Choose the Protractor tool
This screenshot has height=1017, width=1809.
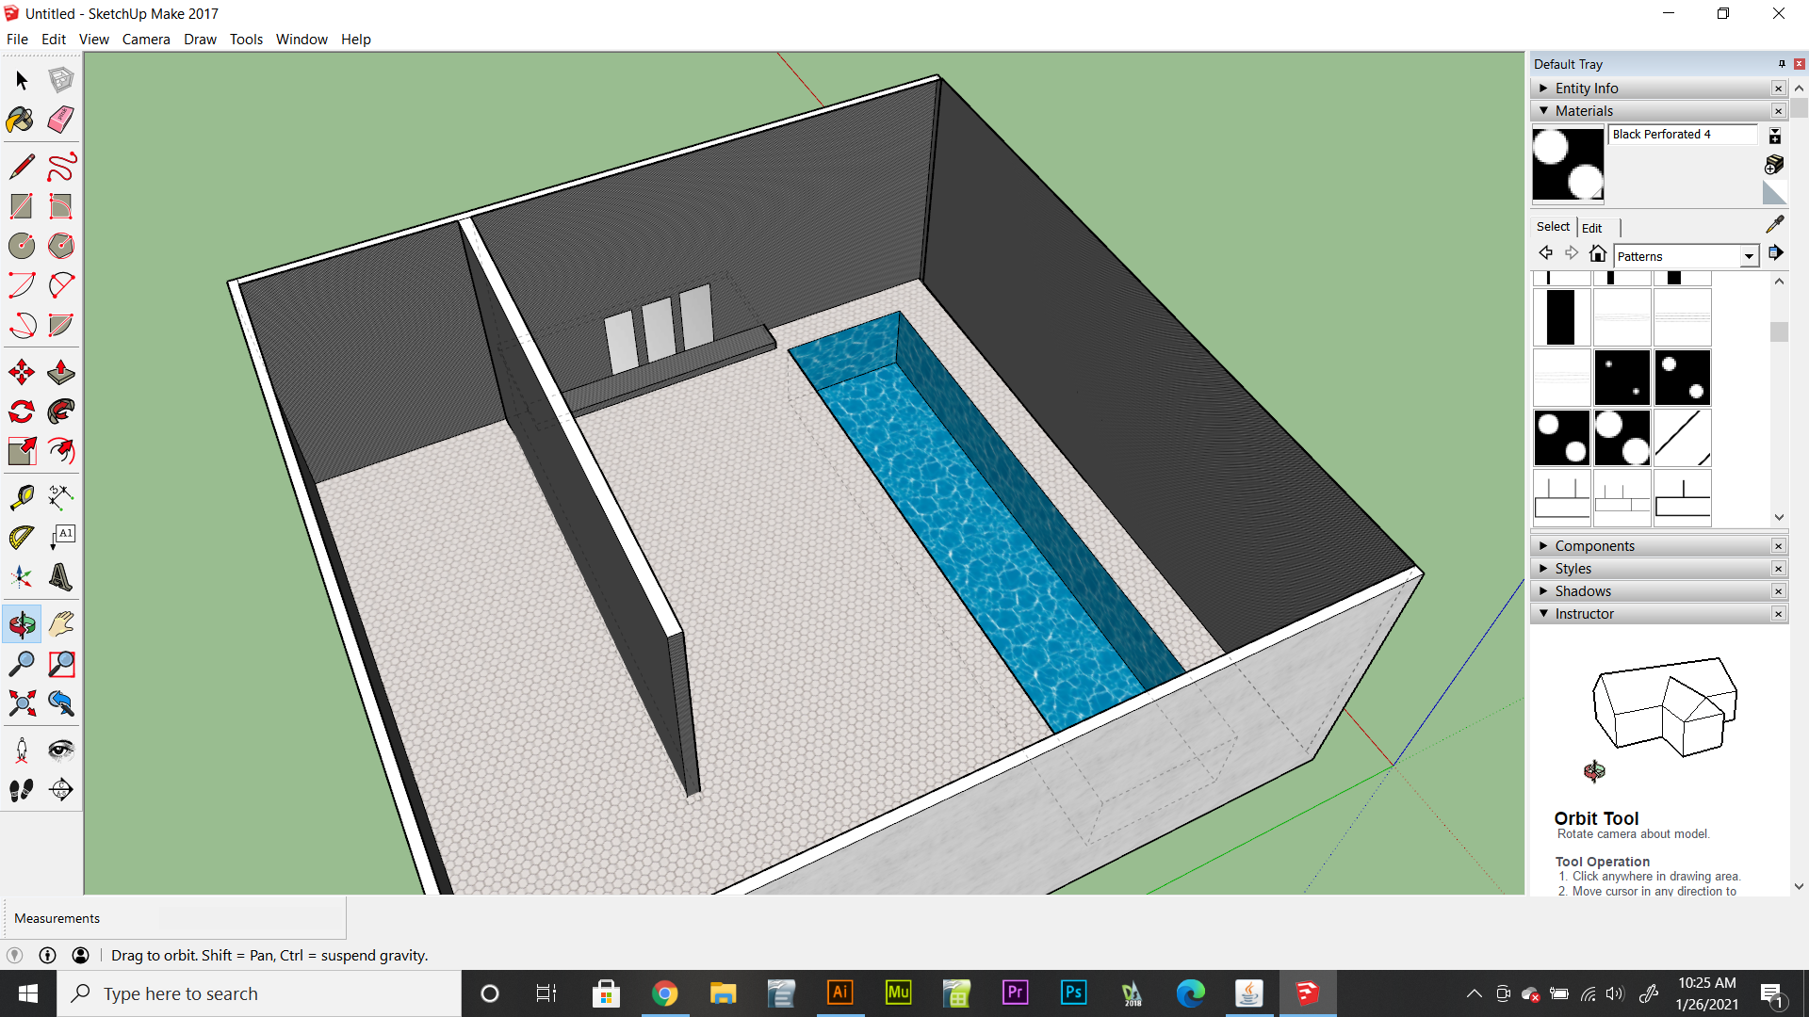click(22, 537)
